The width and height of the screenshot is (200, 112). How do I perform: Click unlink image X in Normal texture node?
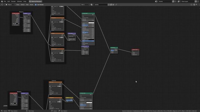[x=63, y=38]
